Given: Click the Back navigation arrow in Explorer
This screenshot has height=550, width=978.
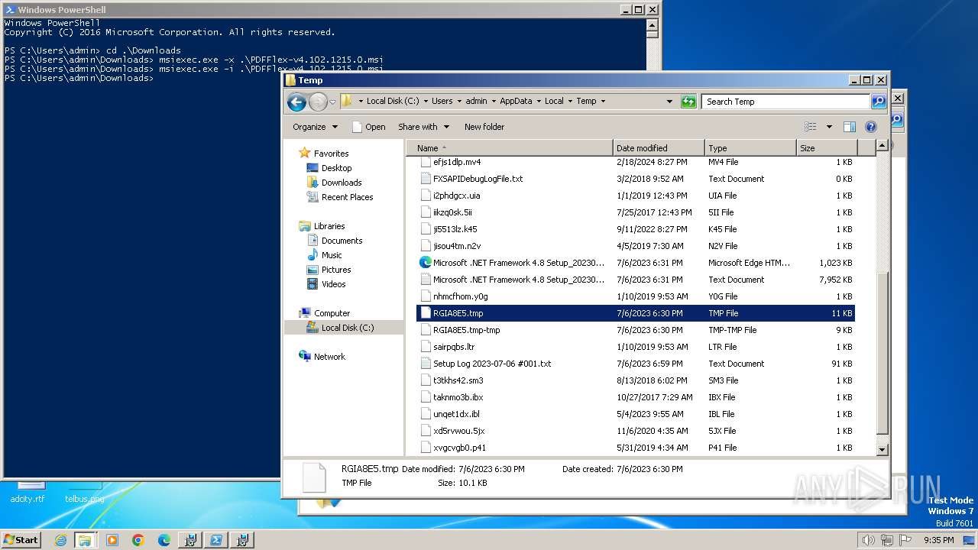Looking at the screenshot, I should [296, 102].
